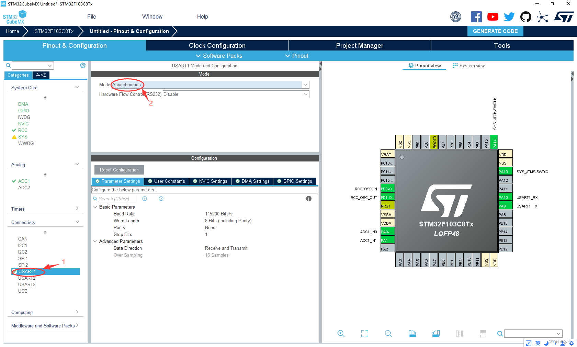Open the peripheral search combo box

click(x=33, y=65)
